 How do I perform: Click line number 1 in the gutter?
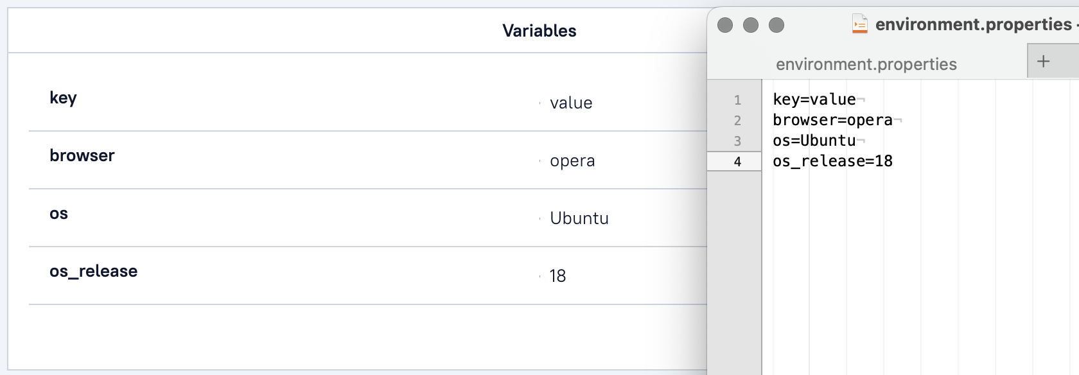[737, 100]
